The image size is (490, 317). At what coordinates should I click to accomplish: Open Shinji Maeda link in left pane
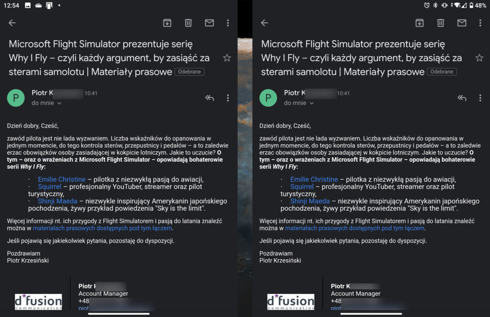click(x=57, y=201)
